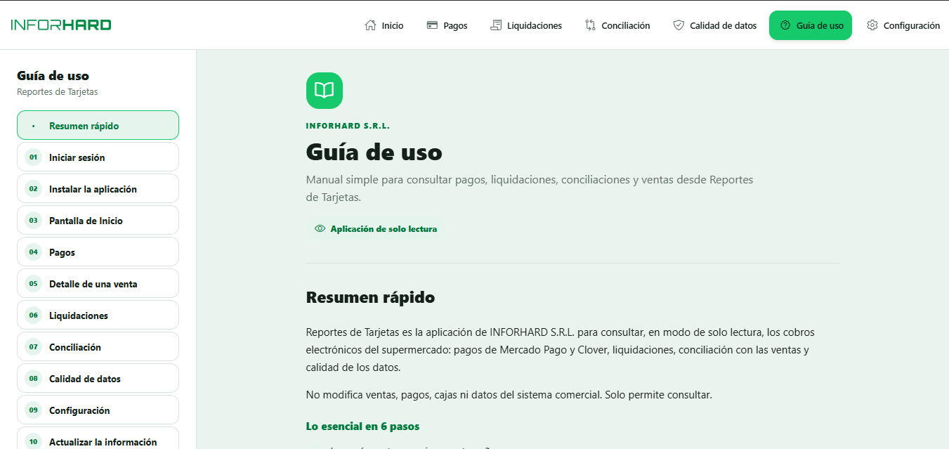Click the sidebar Guía de uso title
Image resolution: width=949 pixels, height=449 pixels.
point(53,76)
